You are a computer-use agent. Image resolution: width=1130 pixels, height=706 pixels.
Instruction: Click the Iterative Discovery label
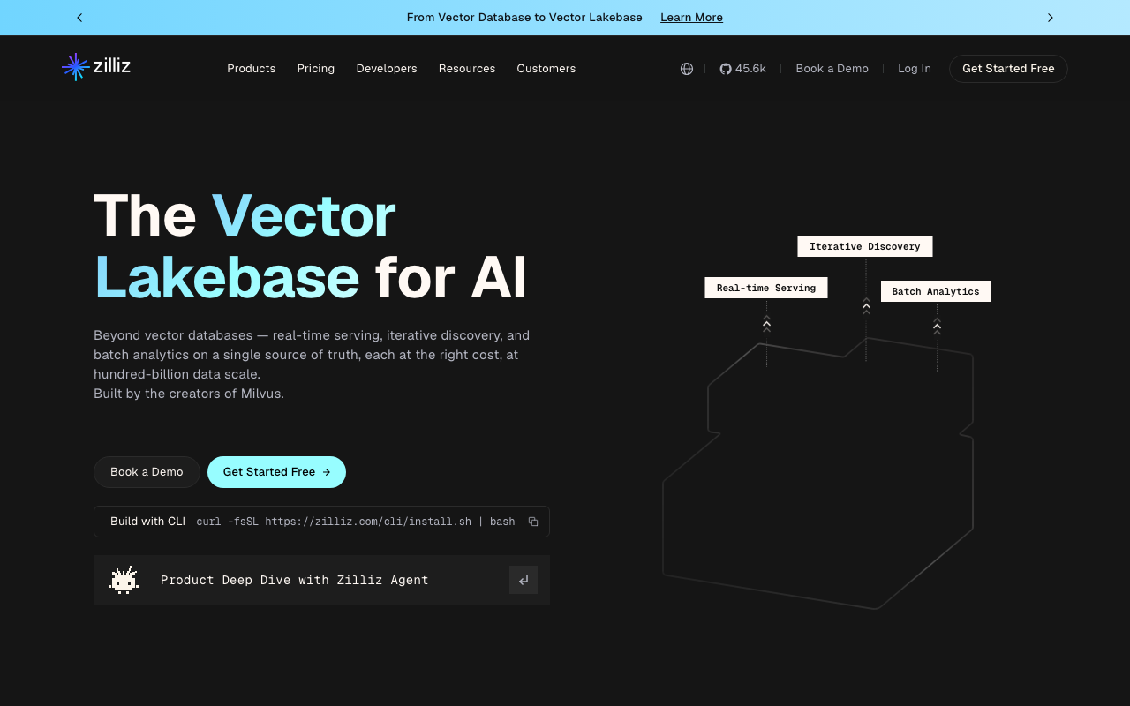click(x=865, y=246)
